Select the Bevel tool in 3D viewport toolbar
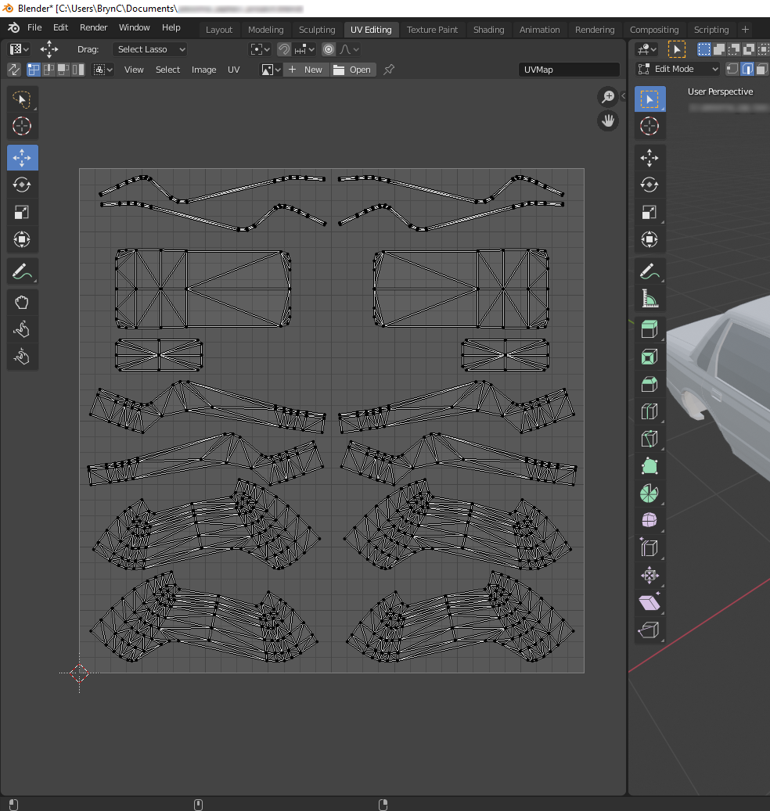 coord(649,384)
